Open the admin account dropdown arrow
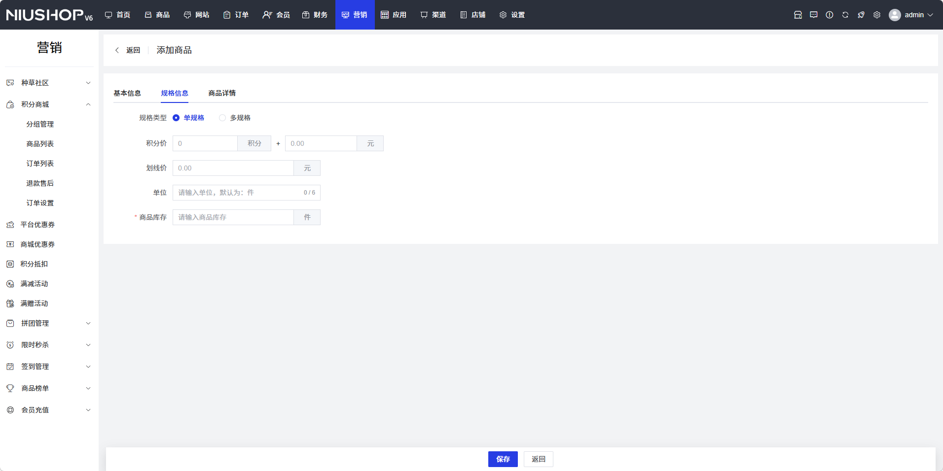The image size is (943, 471). point(930,15)
